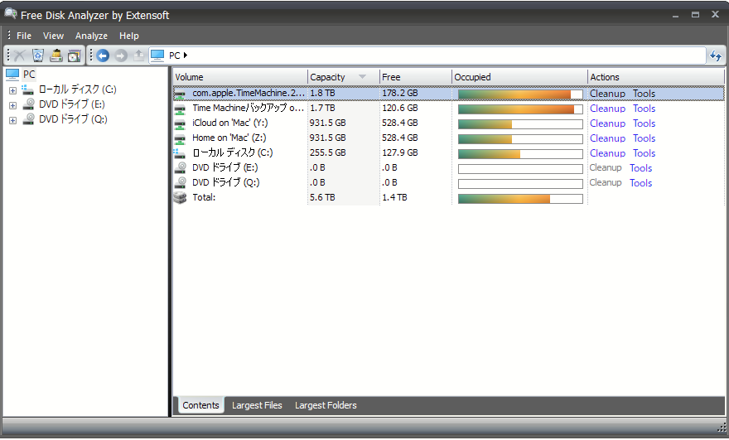
Task: Click Cleanup for Home on 'Mac' (Z:)
Action: [607, 138]
